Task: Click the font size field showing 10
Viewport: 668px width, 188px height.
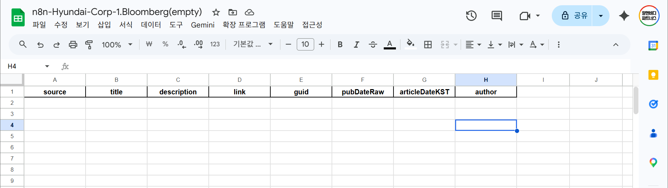Action: tap(305, 44)
